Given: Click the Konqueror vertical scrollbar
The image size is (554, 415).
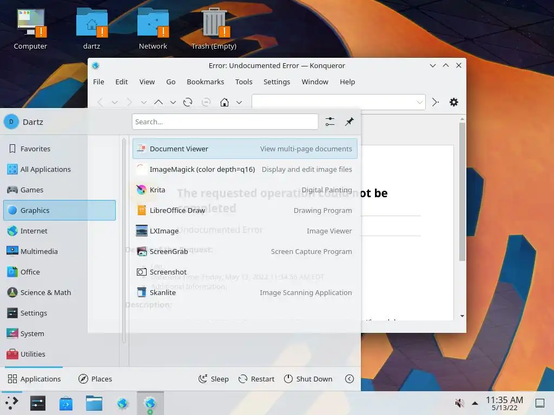Looking at the screenshot, I should (462, 192).
